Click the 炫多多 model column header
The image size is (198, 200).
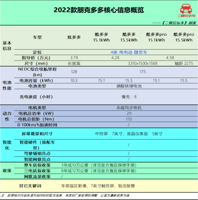point(74,37)
